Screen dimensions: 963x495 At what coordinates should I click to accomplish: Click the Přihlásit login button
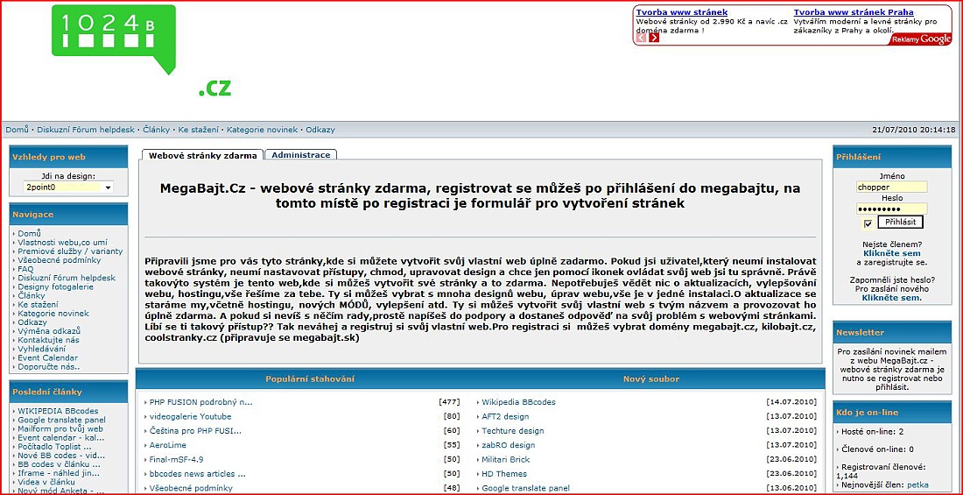[900, 222]
